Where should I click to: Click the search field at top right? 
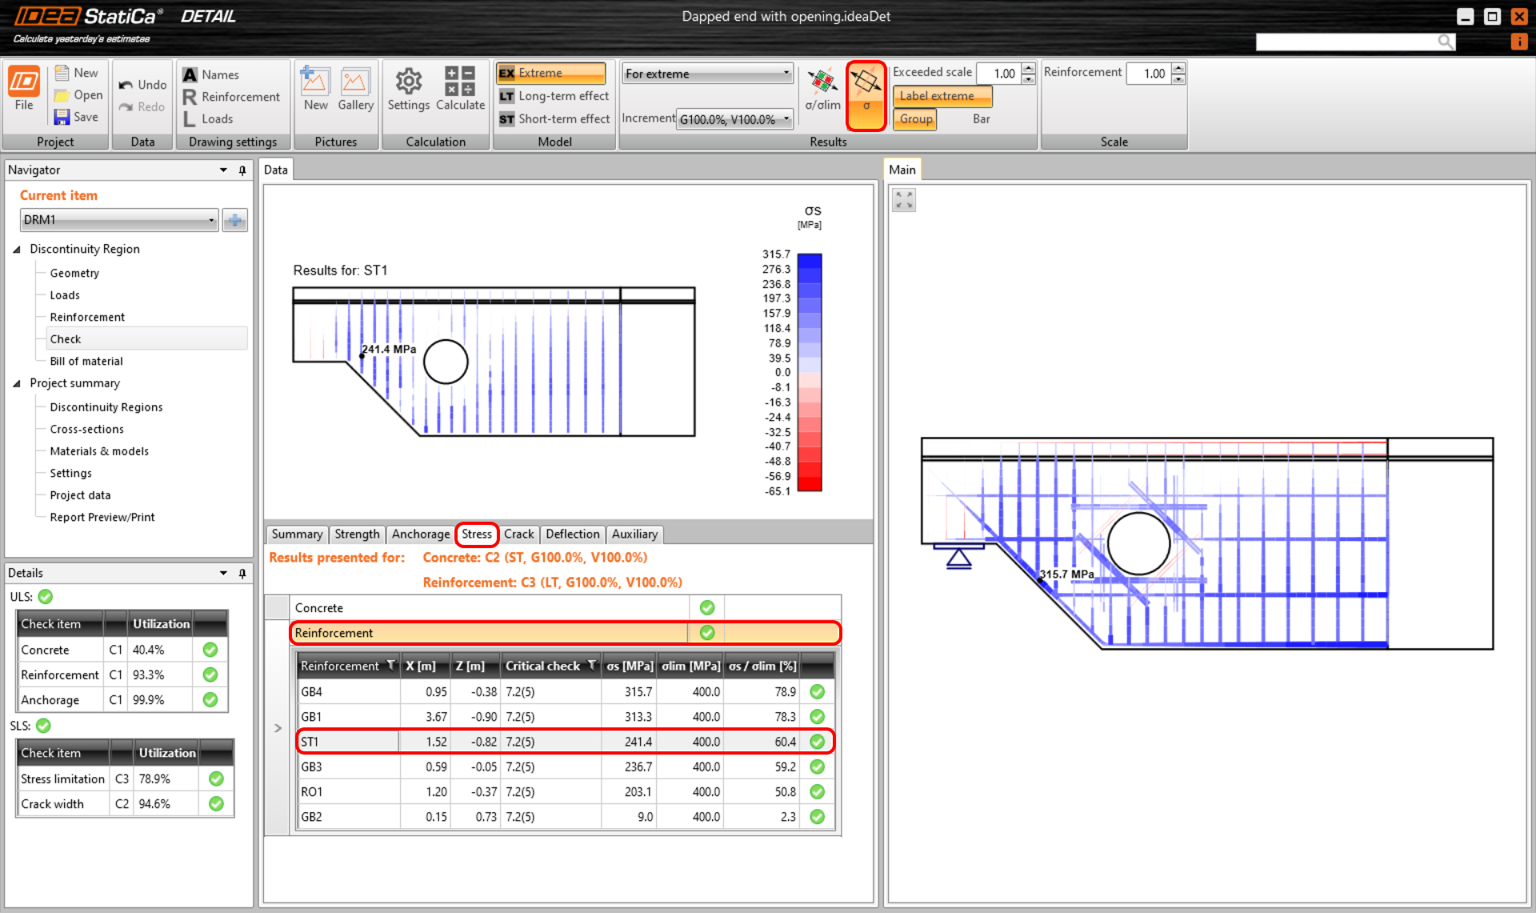[x=1352, y=42]
